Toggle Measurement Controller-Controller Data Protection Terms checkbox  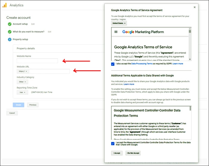point(113,144)
